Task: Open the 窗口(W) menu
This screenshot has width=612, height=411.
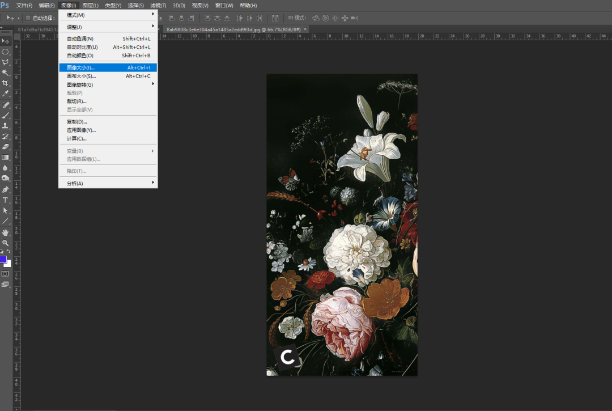Action: (224, 6)
